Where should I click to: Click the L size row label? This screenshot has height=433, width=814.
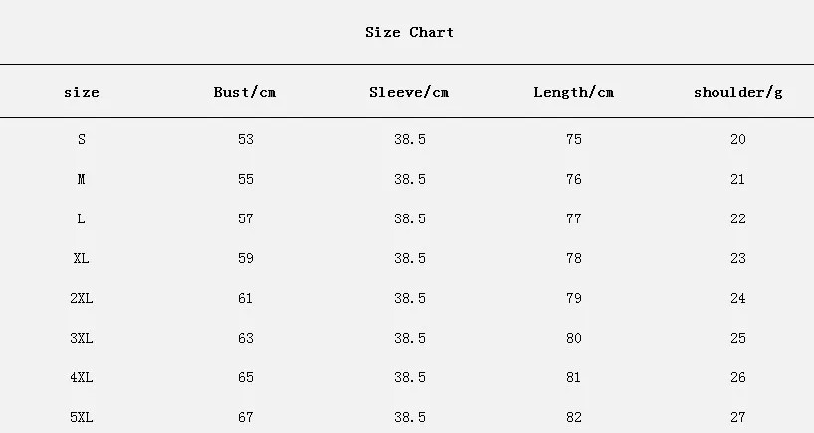point(81,218)
